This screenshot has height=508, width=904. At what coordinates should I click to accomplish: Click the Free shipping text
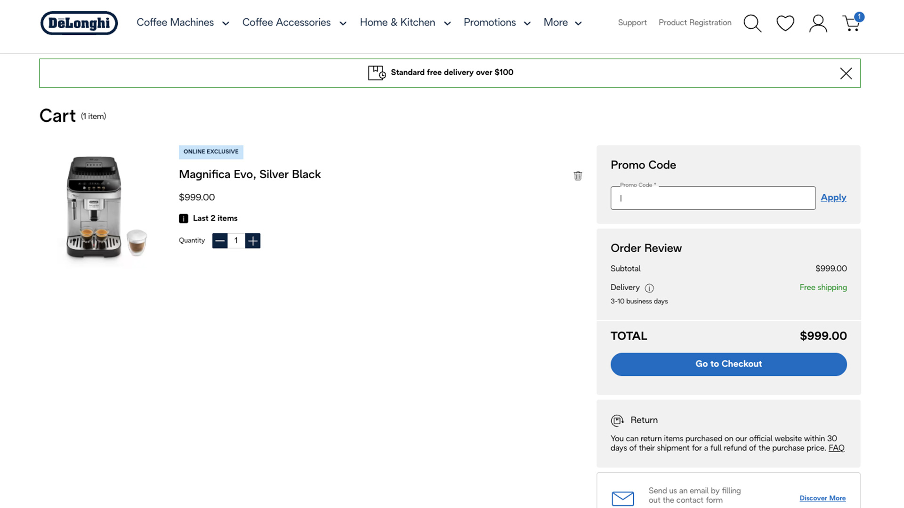823,287
